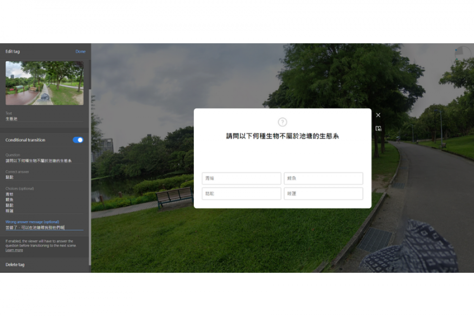Select the scene thumbnail in Edit tag panel
474x316 pixels.
tap(45, 83)
